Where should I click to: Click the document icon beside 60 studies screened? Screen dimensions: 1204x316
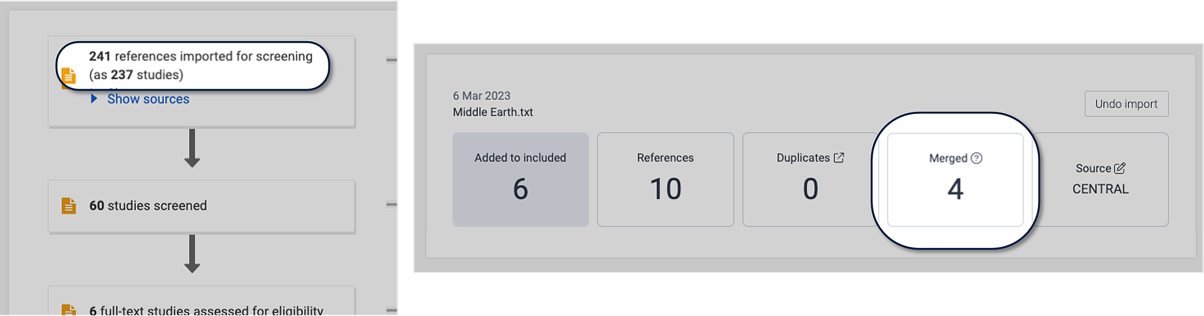(69, 206)
